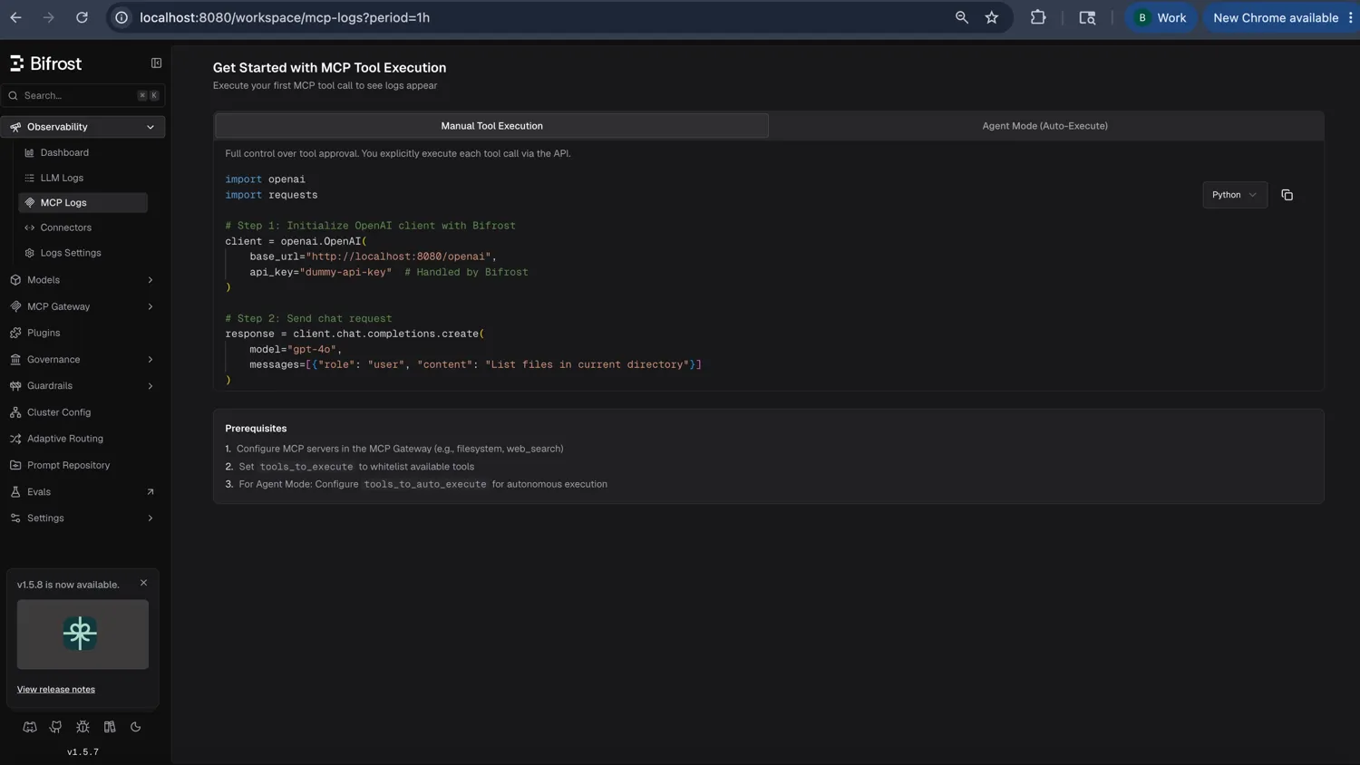1360x765 pixels.
Task: Click the Prerequisites heading
Action: (256, 429)
